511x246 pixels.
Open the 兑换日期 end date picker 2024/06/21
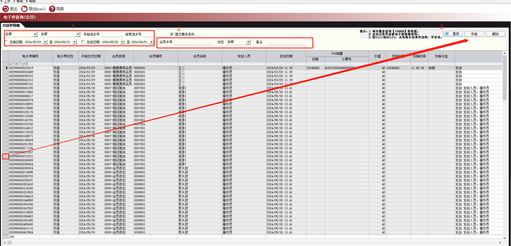74,42
